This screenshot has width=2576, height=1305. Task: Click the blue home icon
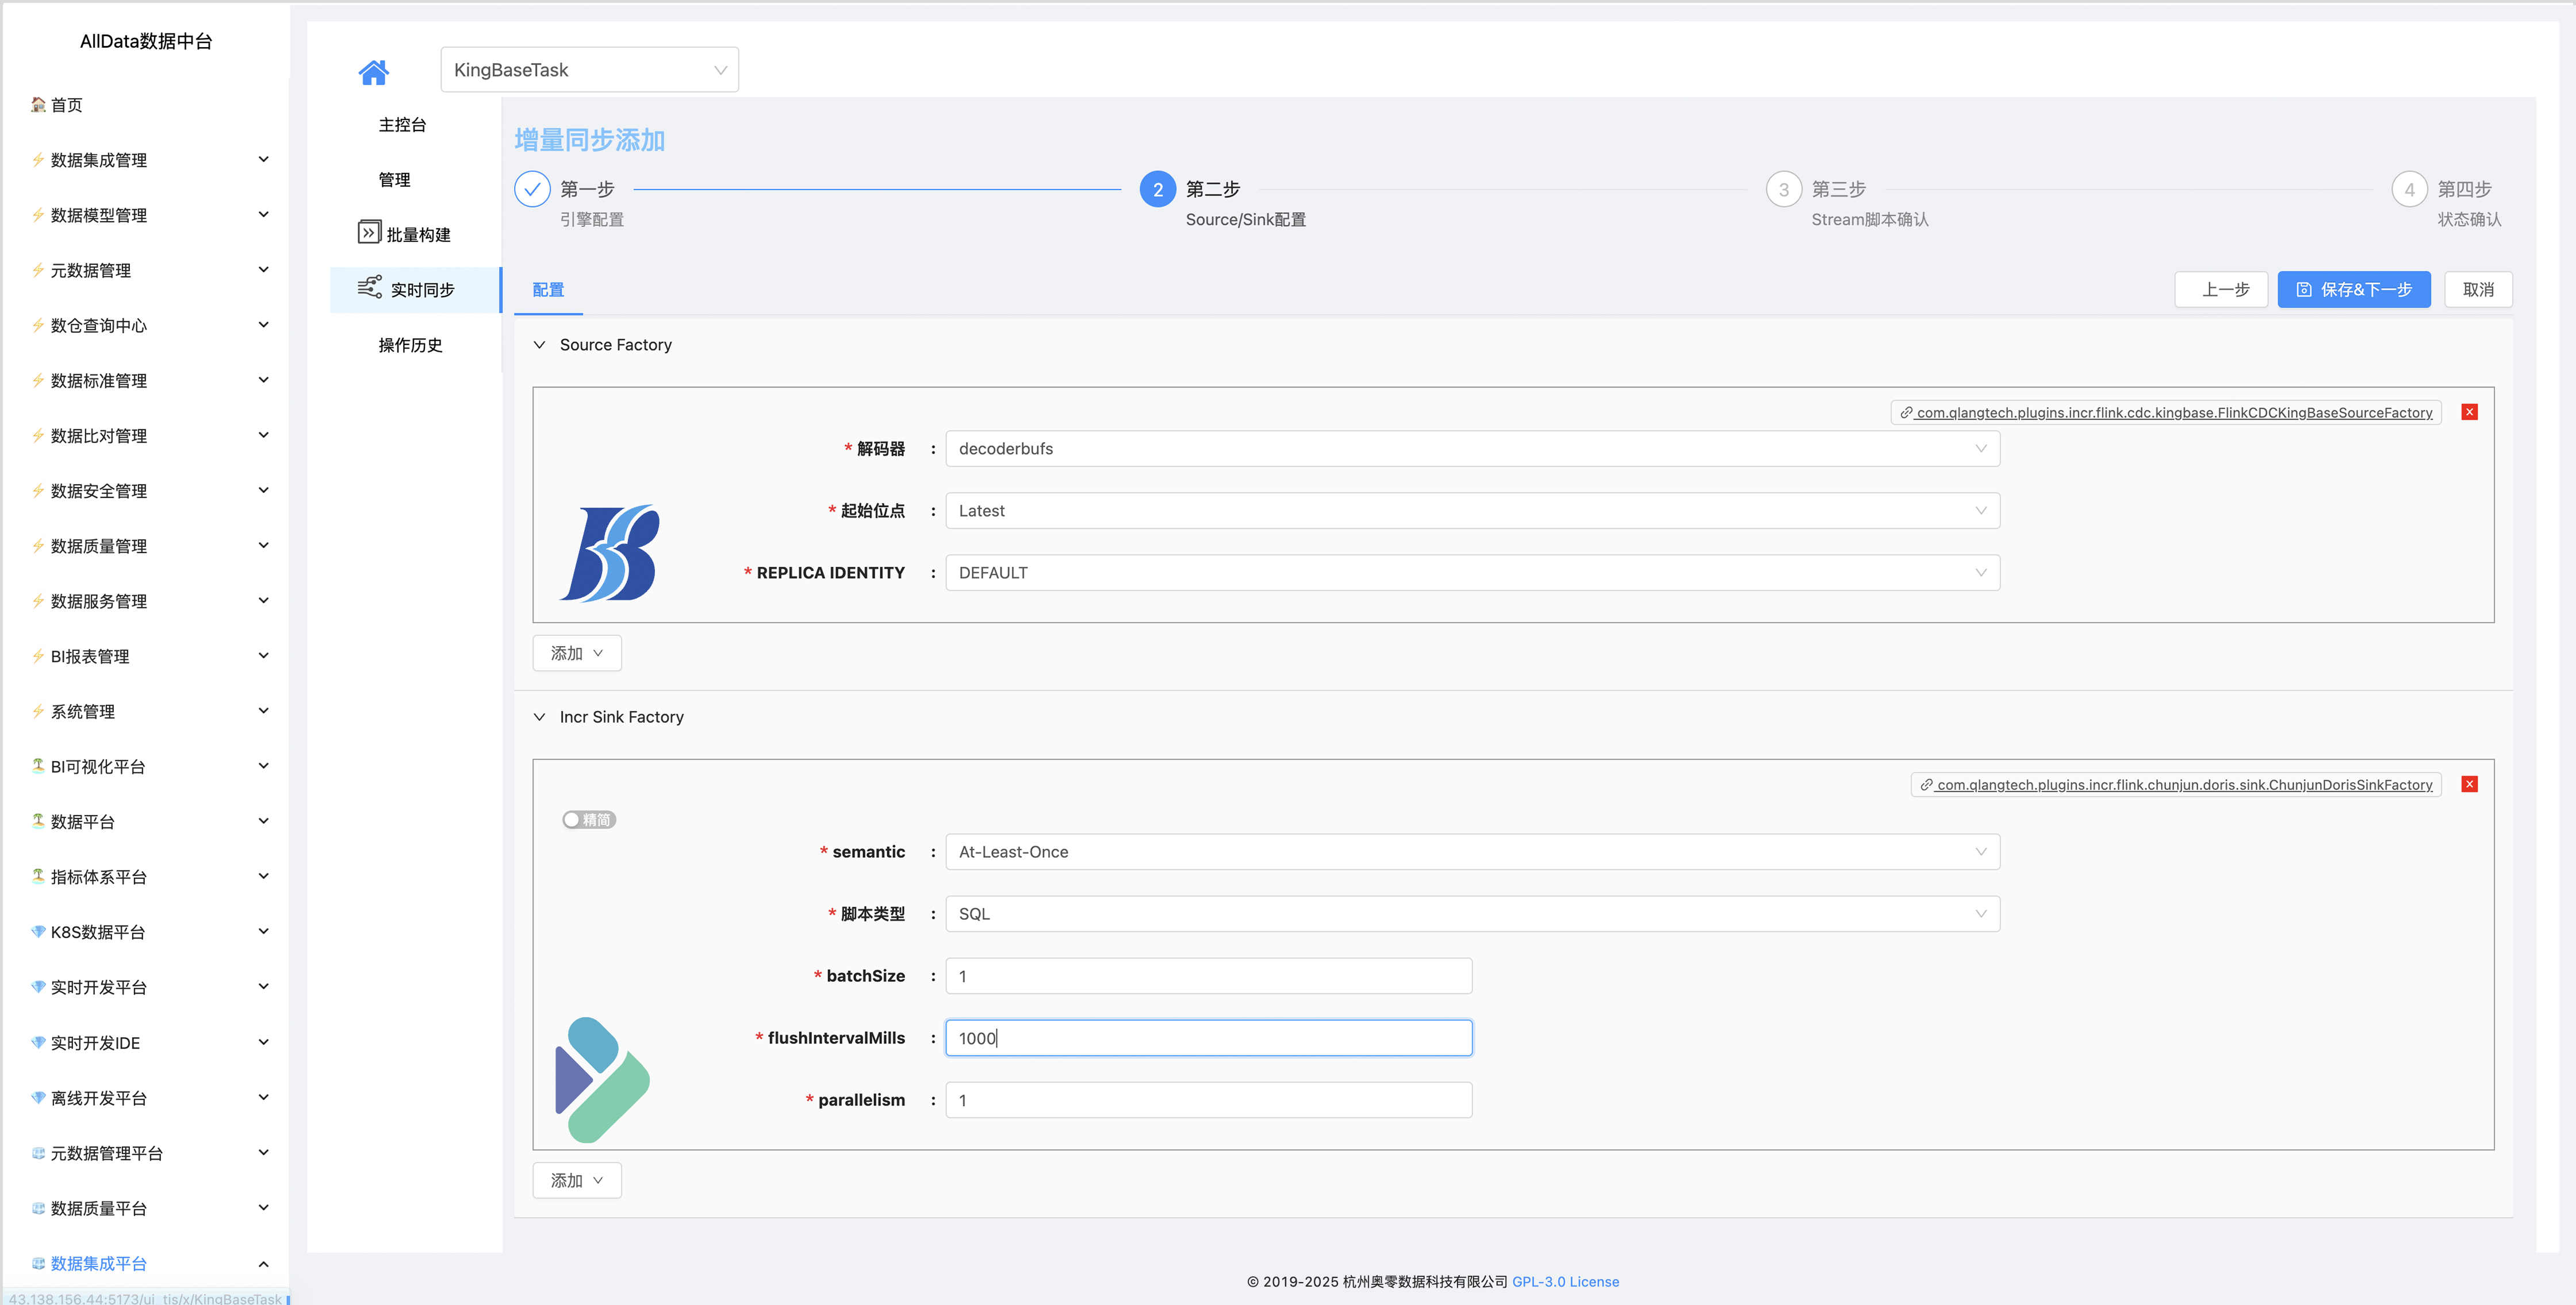point(373,72)
